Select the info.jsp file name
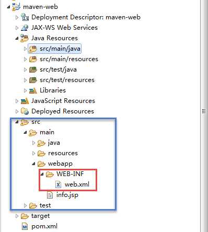 point(67,195)
